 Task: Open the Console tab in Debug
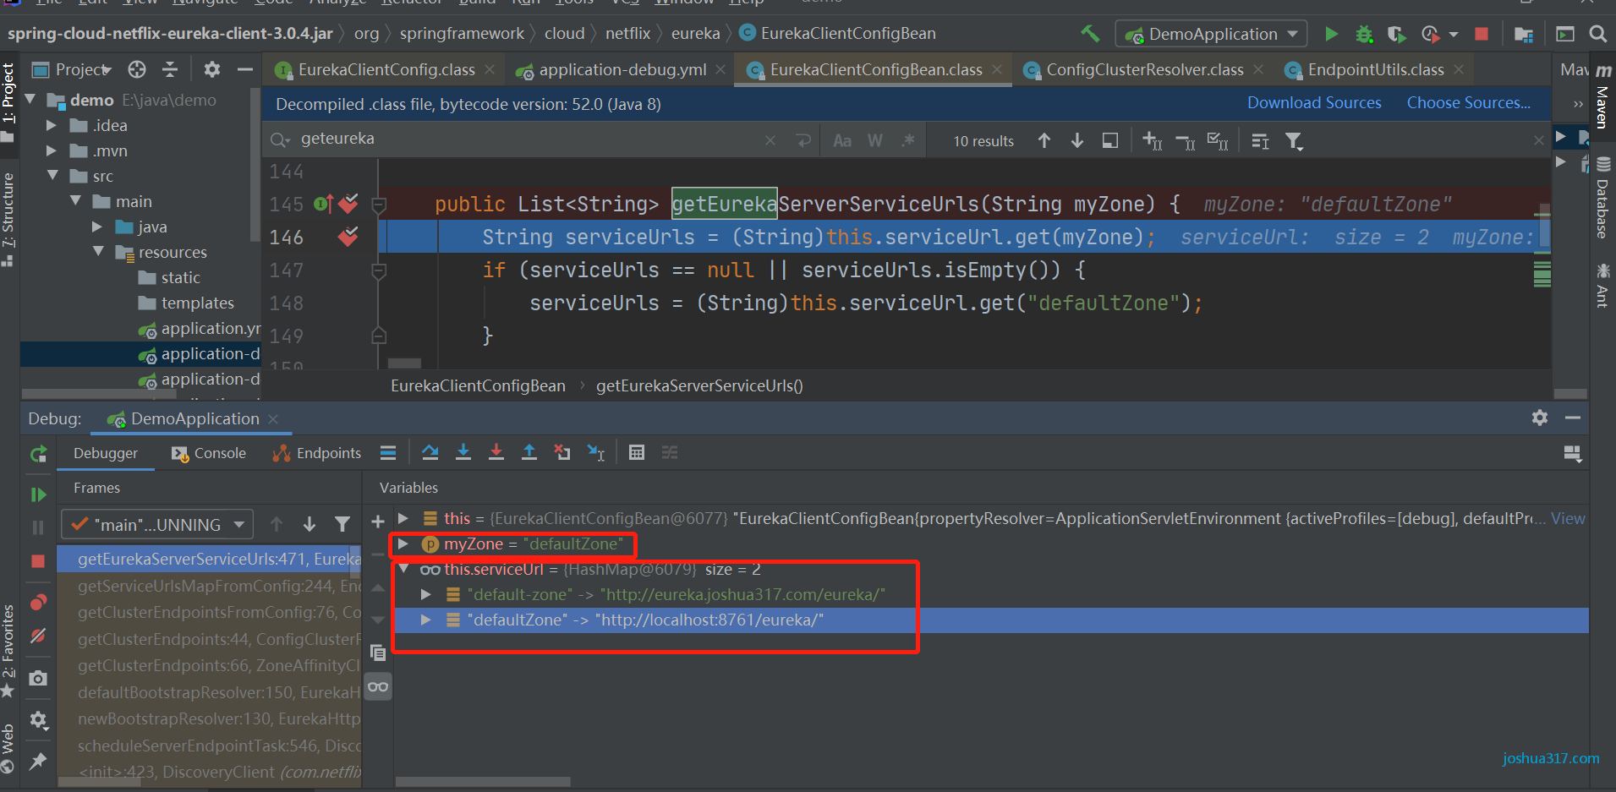208,453
